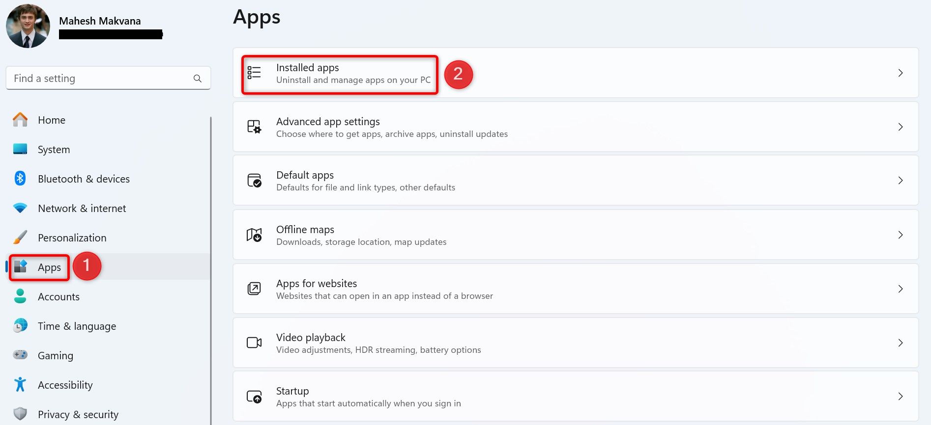Click the search magnifier icon
The height and width of the screenshot is (425, 931).
pos(198,79)
